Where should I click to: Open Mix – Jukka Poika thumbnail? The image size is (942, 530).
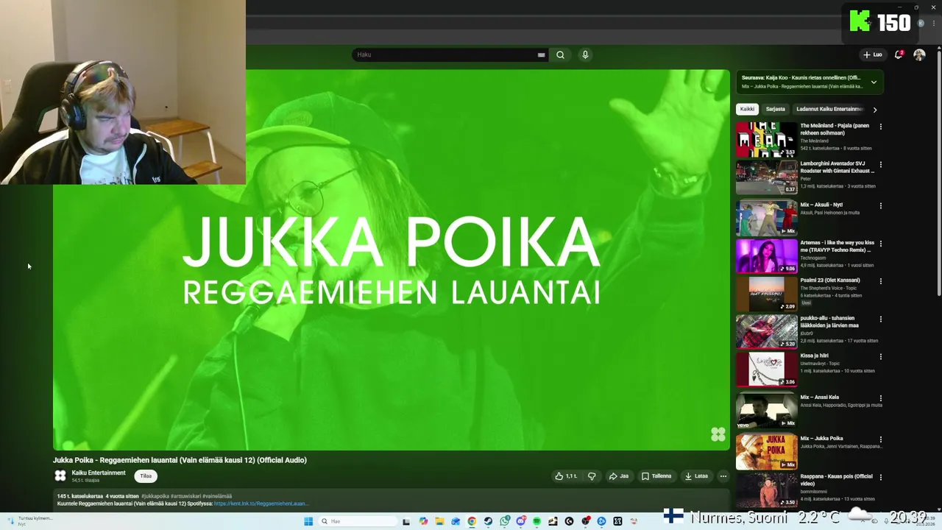pos(766,452)
